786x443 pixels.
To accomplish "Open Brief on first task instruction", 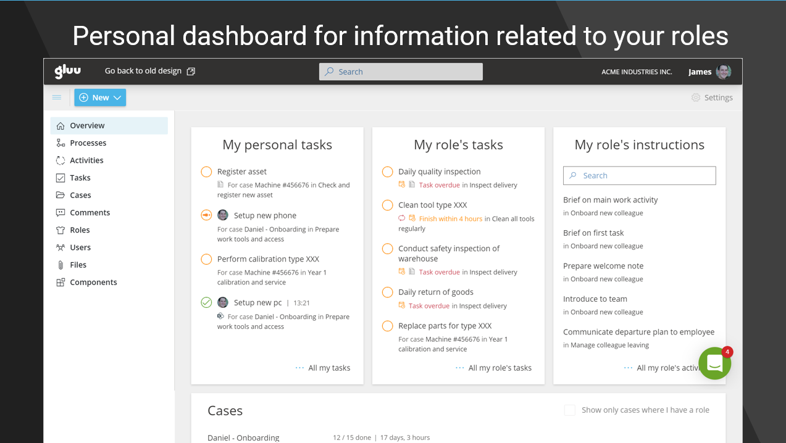I will tap(593, 233).
